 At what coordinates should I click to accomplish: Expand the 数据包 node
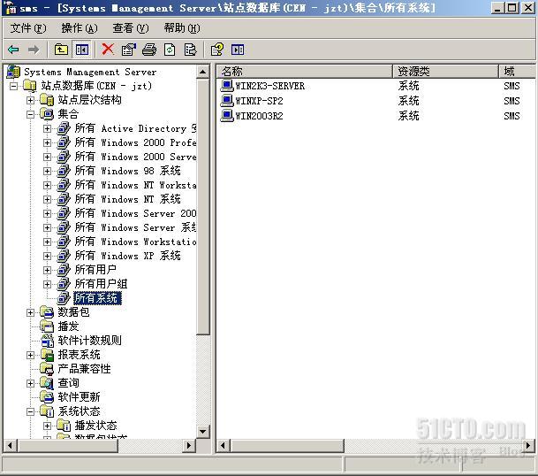(31, 312)
